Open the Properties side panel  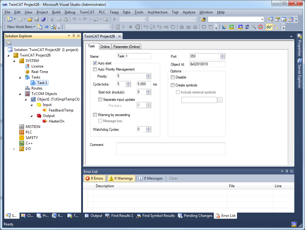300,45
